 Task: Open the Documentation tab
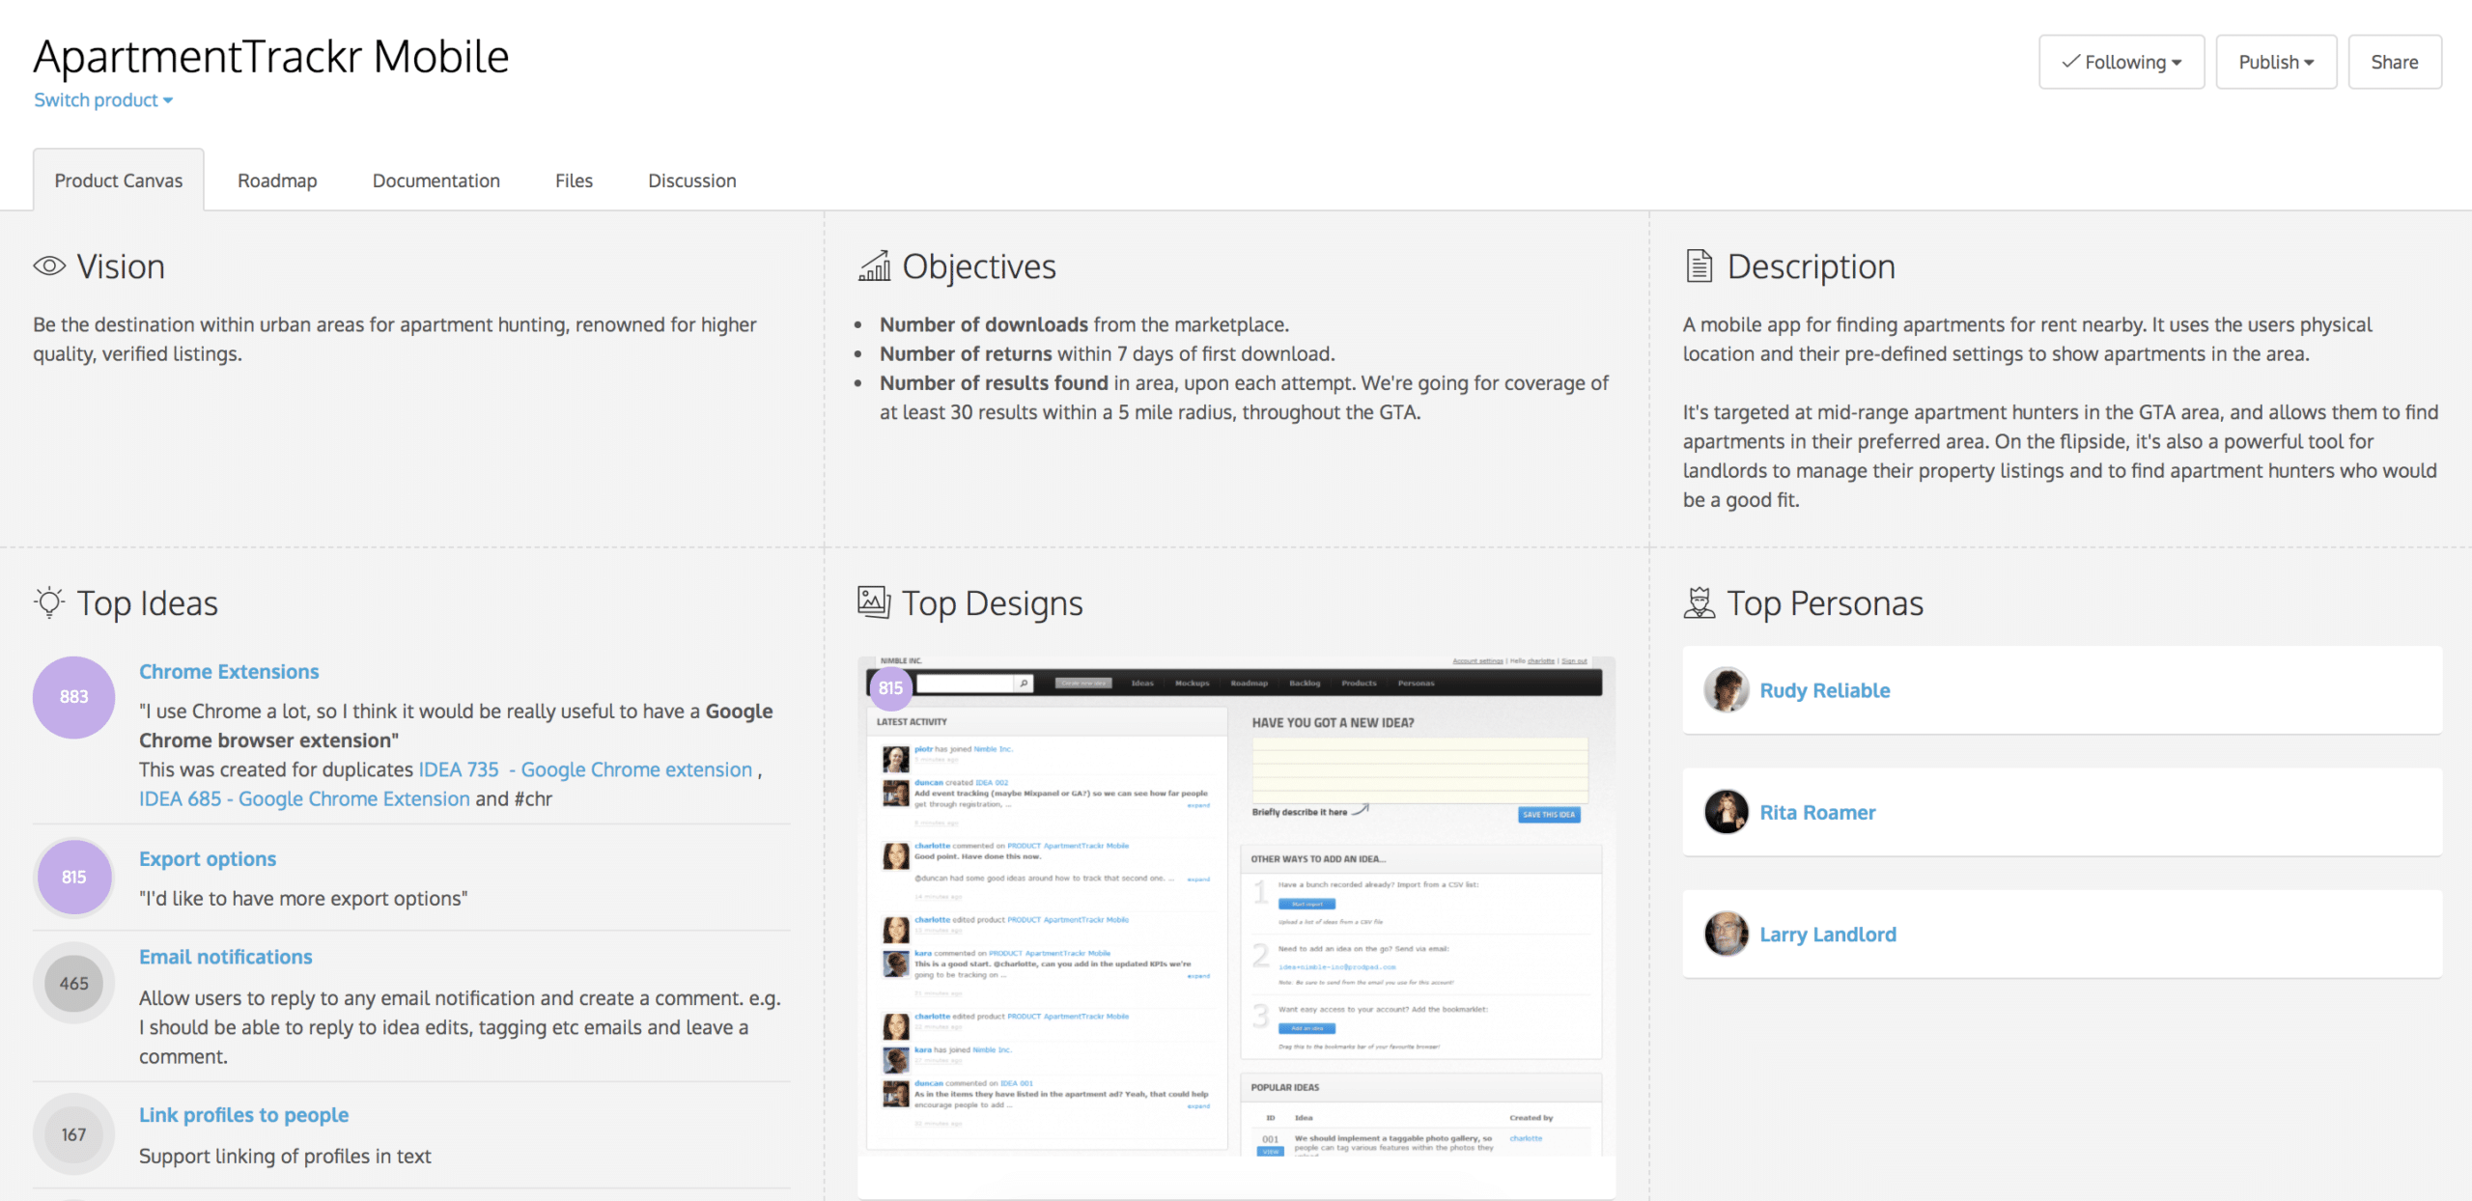click(x=436, y=181)
